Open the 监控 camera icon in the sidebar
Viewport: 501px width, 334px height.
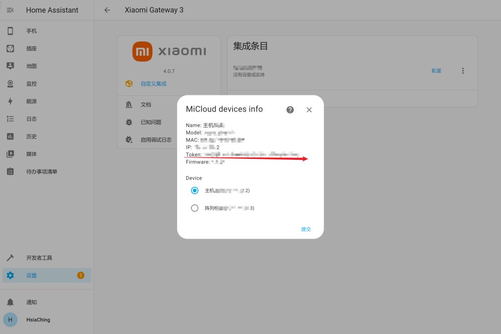pyautogui.click(x=10, y=84)
